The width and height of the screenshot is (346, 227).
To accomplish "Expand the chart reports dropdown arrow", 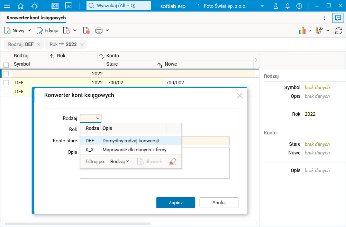I will coord(310,31).
